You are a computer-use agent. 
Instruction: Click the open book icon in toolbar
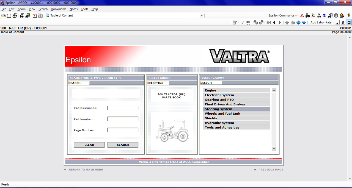(x=9, y=15)
